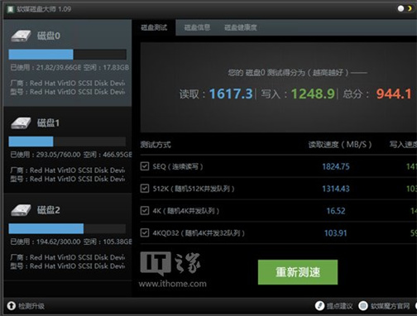
Task: Click the write score 1248.9
Action: tap(313, 93)
